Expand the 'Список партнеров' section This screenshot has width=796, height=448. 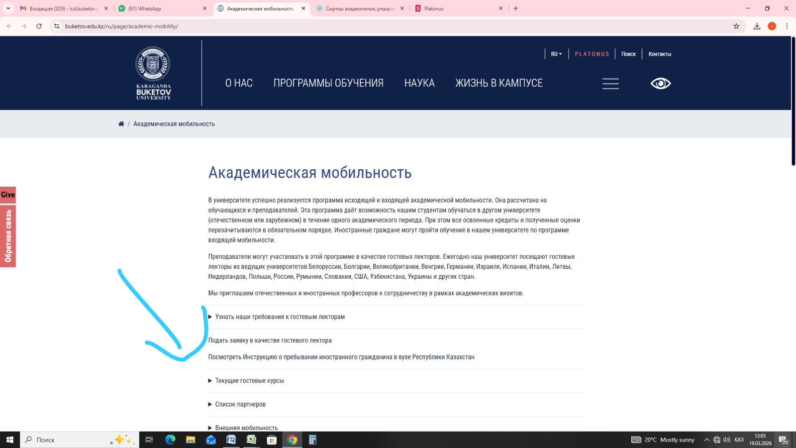coord(240,405)
